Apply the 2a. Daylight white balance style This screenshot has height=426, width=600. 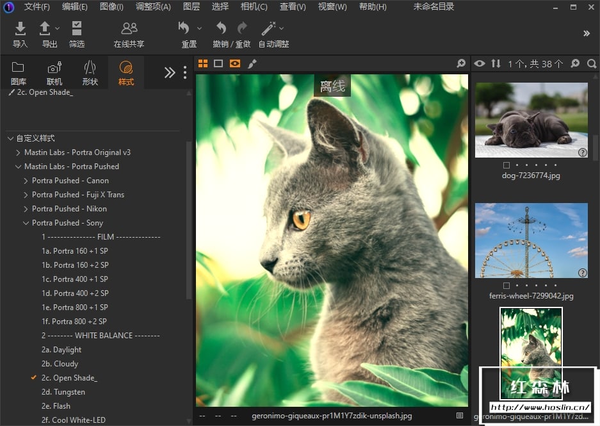[61, 350]
